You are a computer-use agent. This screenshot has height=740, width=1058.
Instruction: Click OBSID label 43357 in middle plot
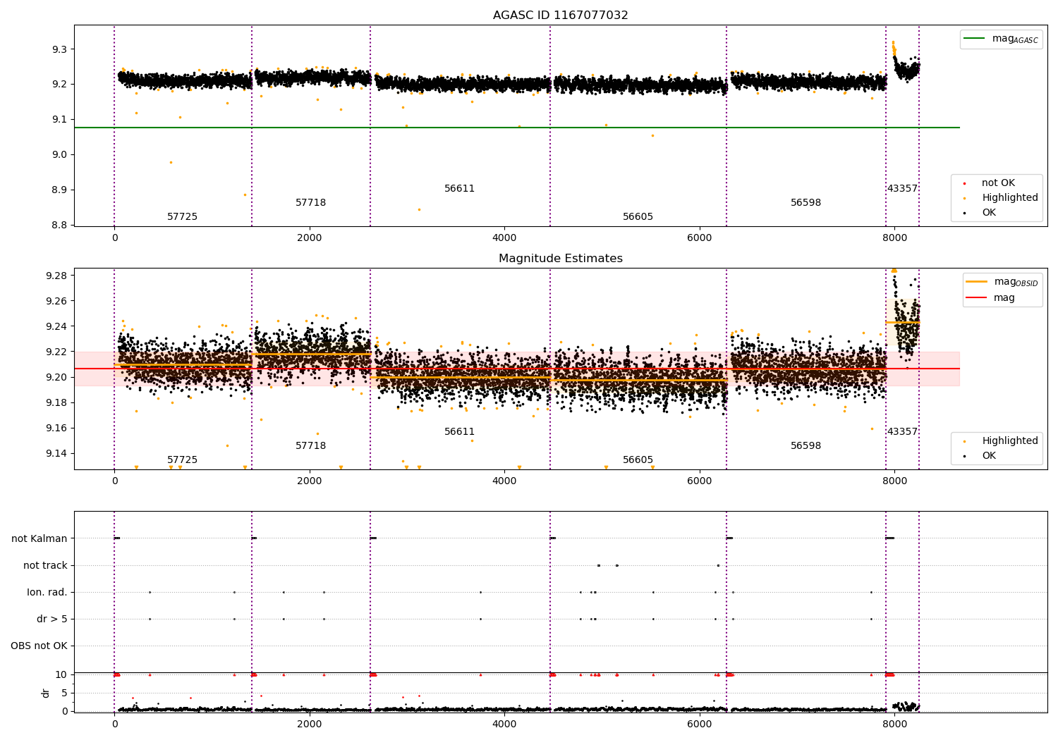(x=902, y=432)
